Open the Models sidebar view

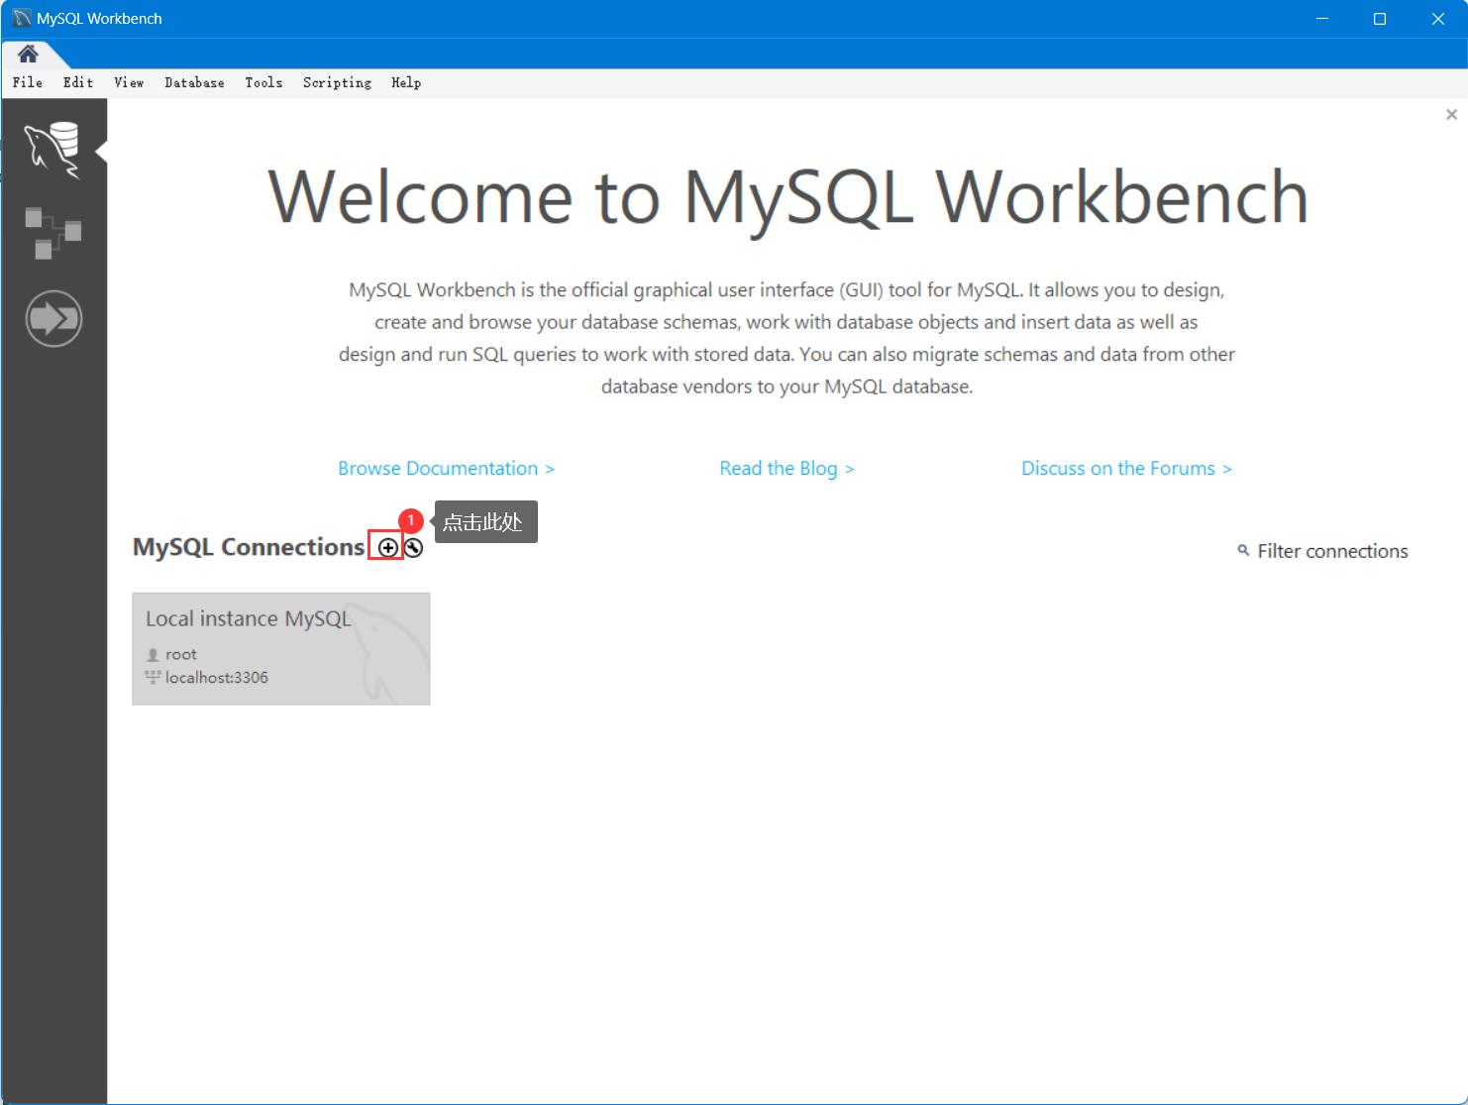pyautogui.click(x=52, y=233)
